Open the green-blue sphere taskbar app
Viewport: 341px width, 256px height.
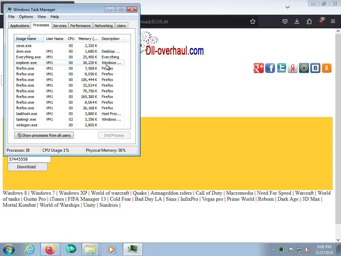(x=71, y=249)
